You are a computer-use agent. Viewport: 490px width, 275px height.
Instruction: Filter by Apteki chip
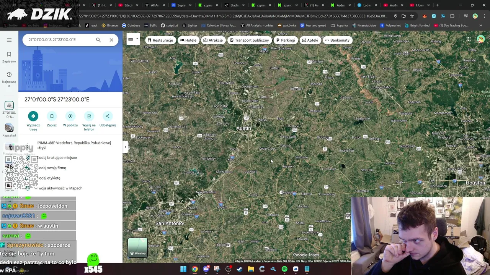click(x=310, y=40)
